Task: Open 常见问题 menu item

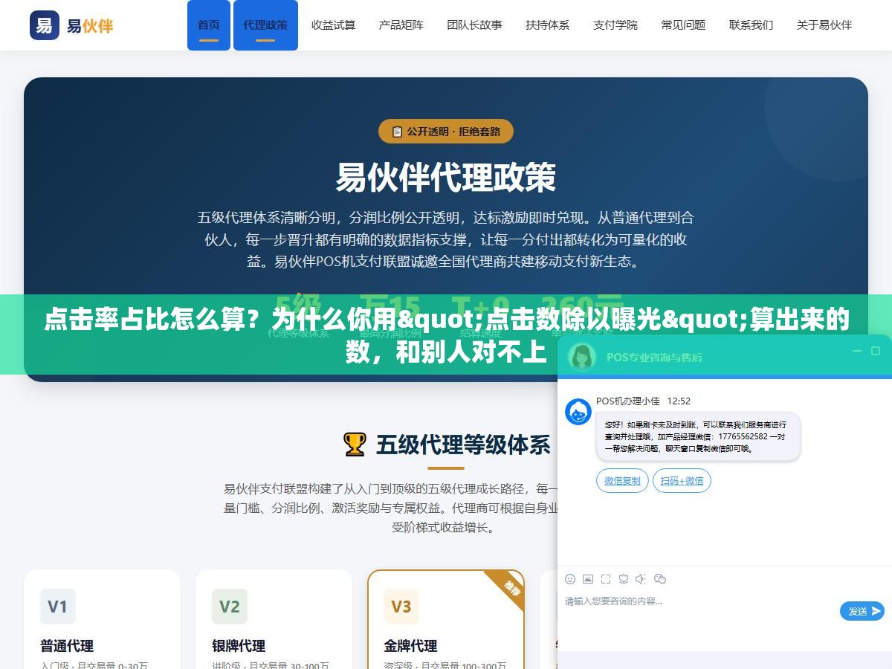Action: pyautogui.click(x=683, y=25)
